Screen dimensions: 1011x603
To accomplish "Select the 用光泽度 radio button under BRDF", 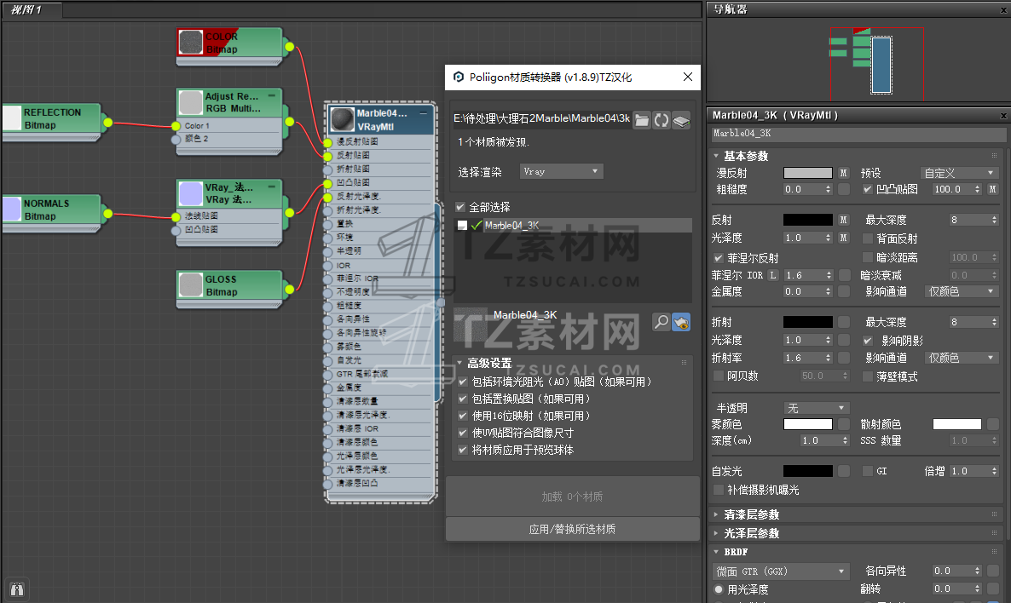I will 719,589.
